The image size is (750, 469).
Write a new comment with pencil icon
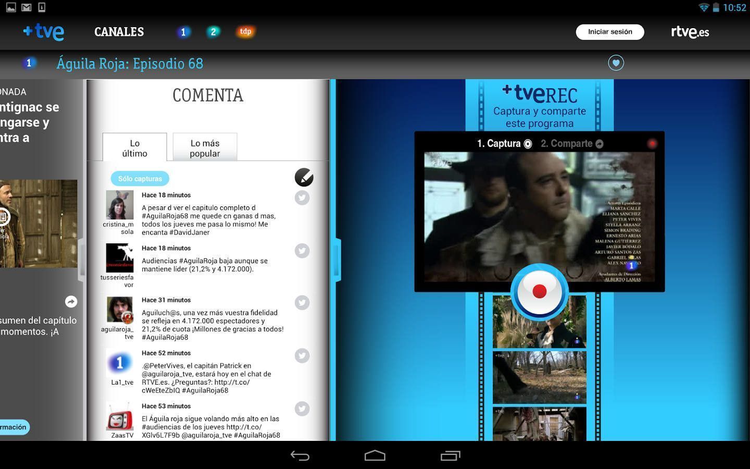point(304,177)
